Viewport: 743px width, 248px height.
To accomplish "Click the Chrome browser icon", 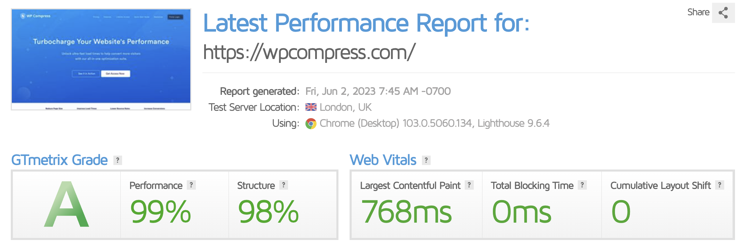I will tap(311, 124).
